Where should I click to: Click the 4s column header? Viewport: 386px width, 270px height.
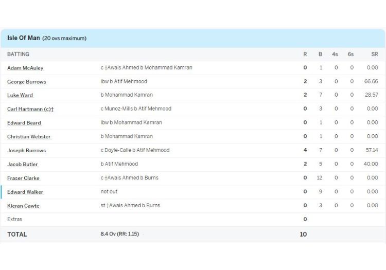[335, 54]
